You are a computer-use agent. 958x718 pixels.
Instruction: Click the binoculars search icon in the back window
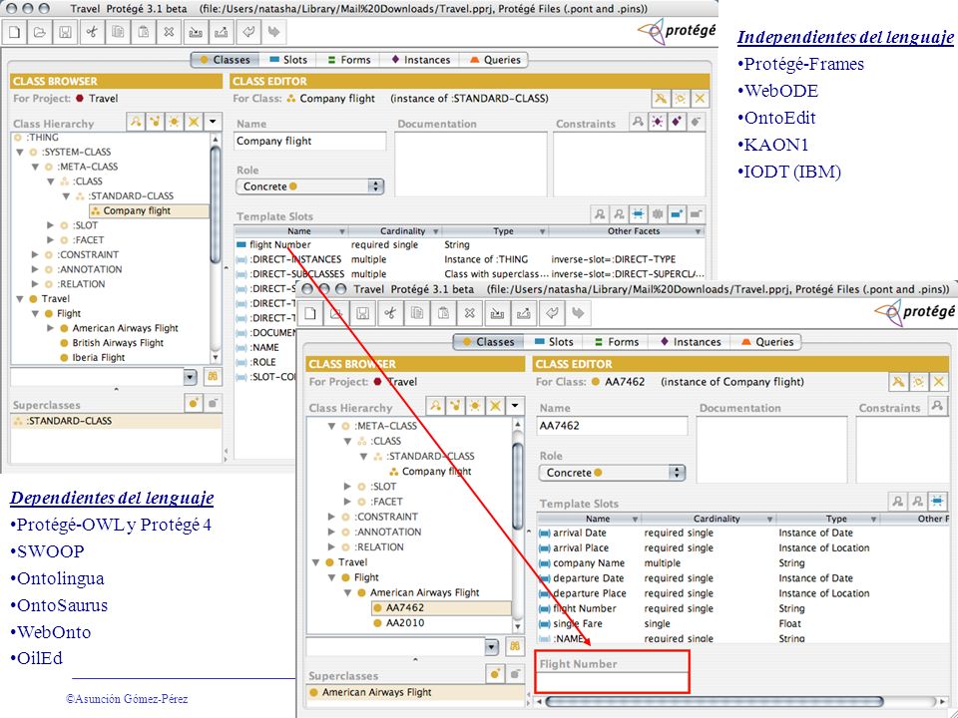212,377
